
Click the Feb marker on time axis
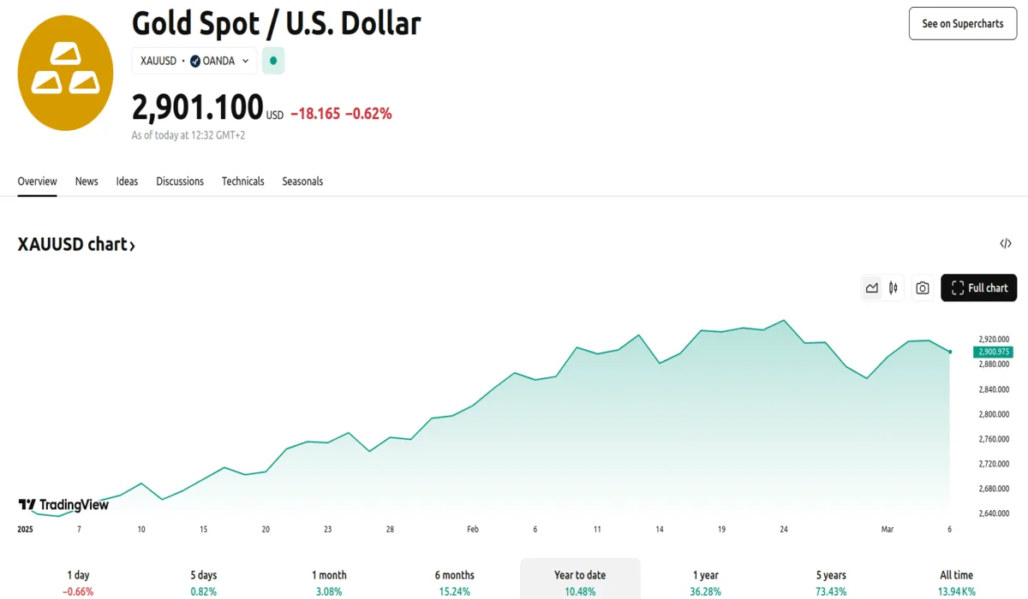pyautogui.click(x=473, y=530)
